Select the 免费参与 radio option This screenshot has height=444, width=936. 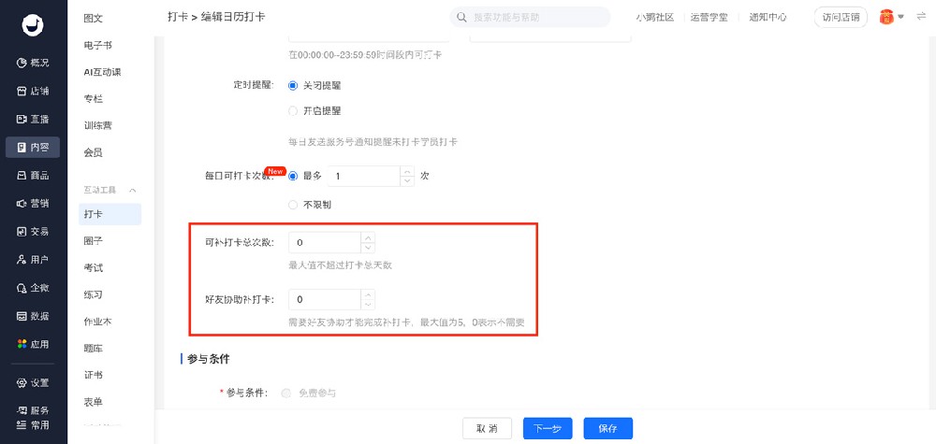point(285,393)
